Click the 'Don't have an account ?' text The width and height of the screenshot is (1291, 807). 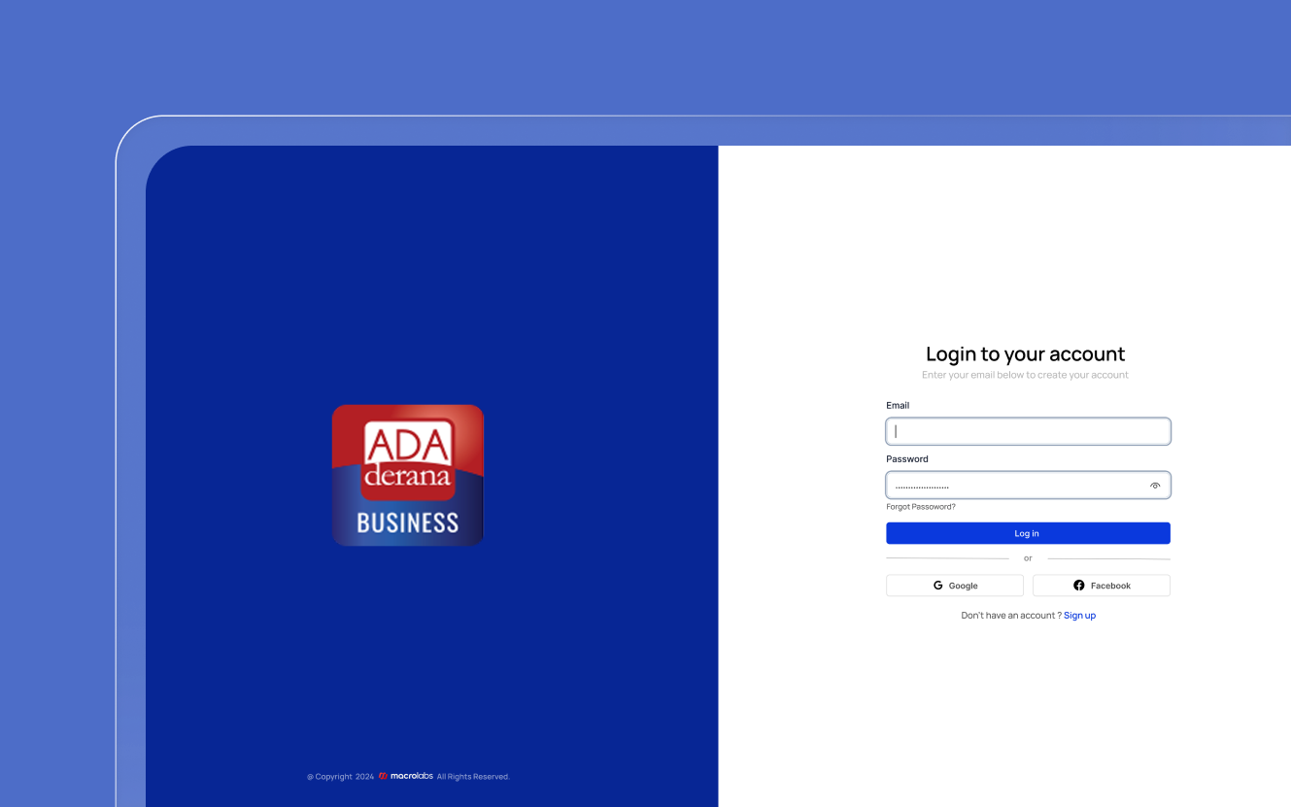click(x=1011, y=616)
